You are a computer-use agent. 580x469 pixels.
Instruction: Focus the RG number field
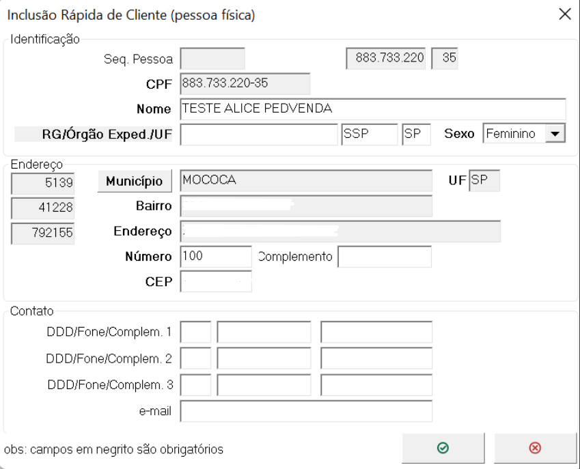259,134
